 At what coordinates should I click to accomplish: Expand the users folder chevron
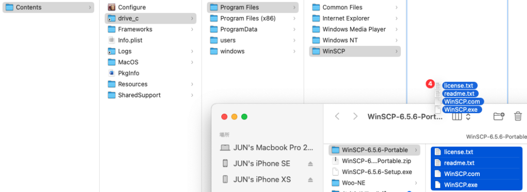pyautogui.click(x=294, y=40)
